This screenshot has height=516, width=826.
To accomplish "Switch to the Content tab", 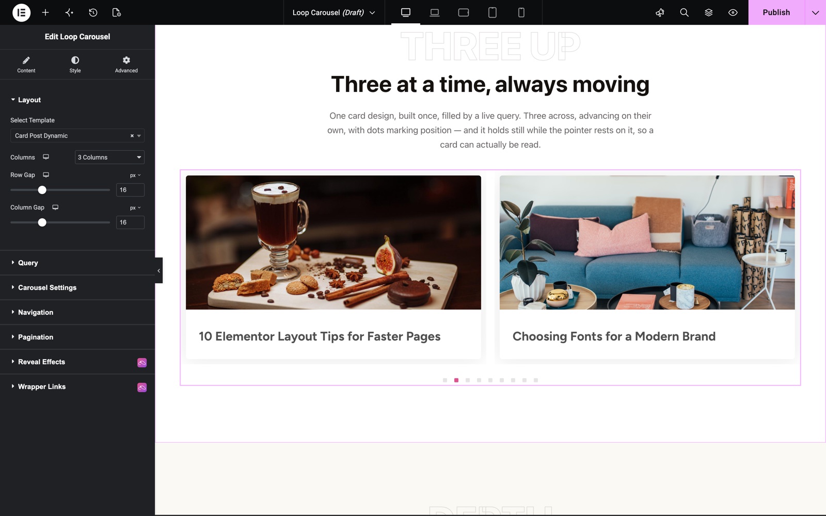I will pyautogui.click(x=26, y=64).
